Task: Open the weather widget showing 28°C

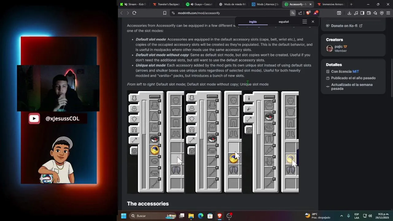Action: point(318,216)
